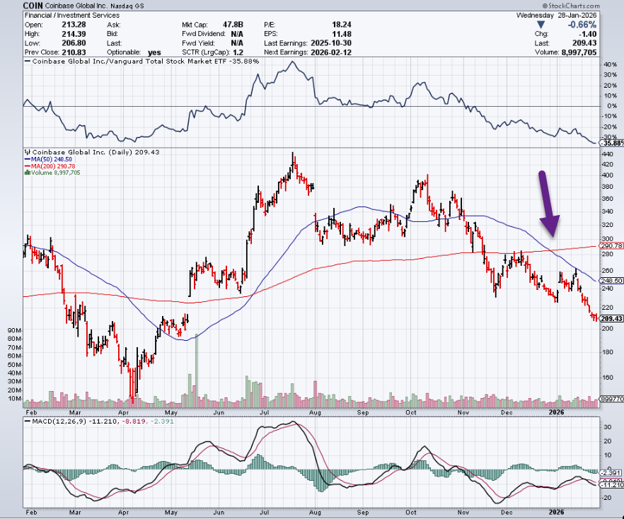Click the 209.43 last price tag on the price axis
This screenshot has height=519, width=624.
(x=611, y=319)
